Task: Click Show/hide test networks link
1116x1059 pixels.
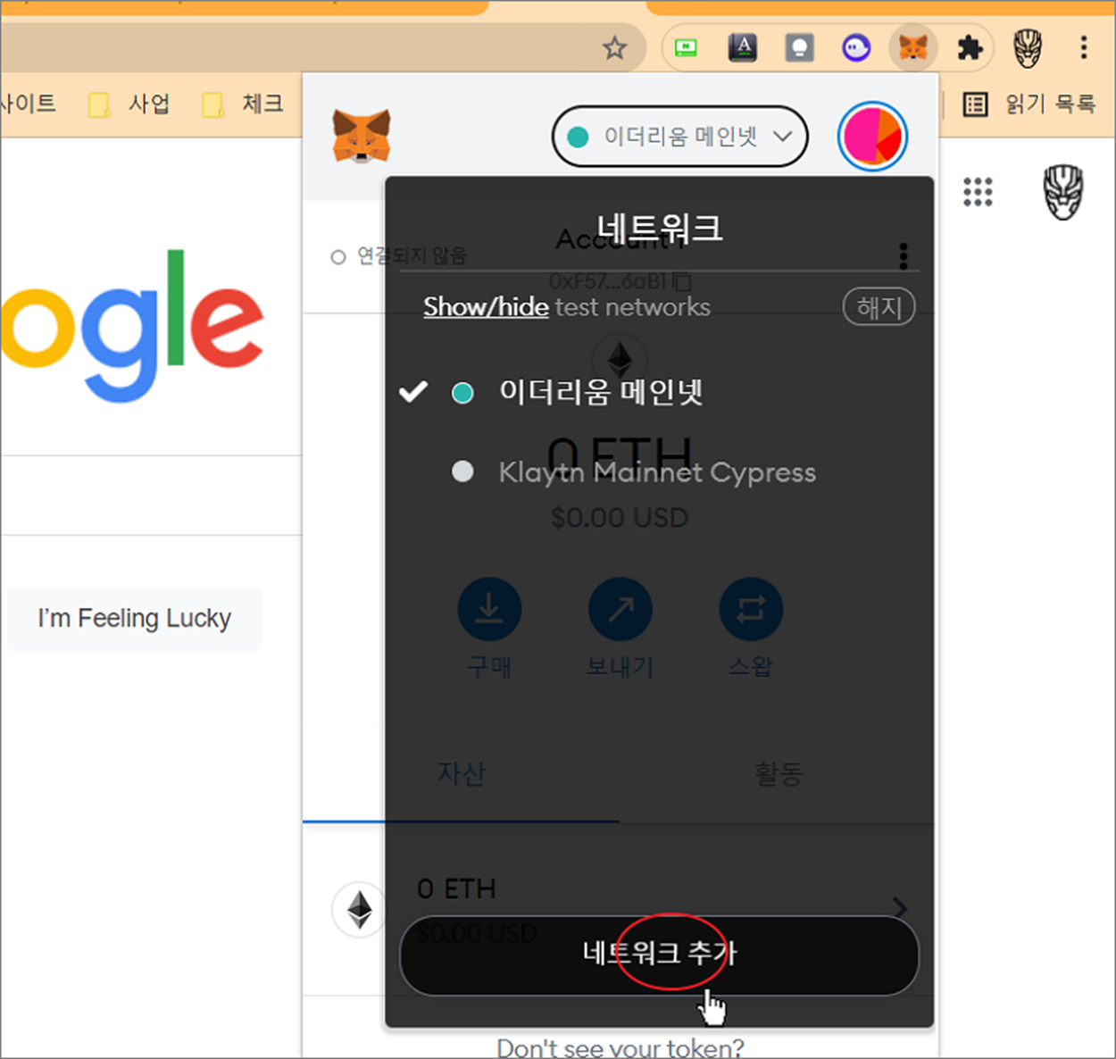Action: [x=486, y=307]
